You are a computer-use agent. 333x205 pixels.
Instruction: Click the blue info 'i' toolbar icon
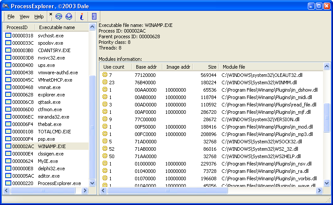click(x=82, y=17)
